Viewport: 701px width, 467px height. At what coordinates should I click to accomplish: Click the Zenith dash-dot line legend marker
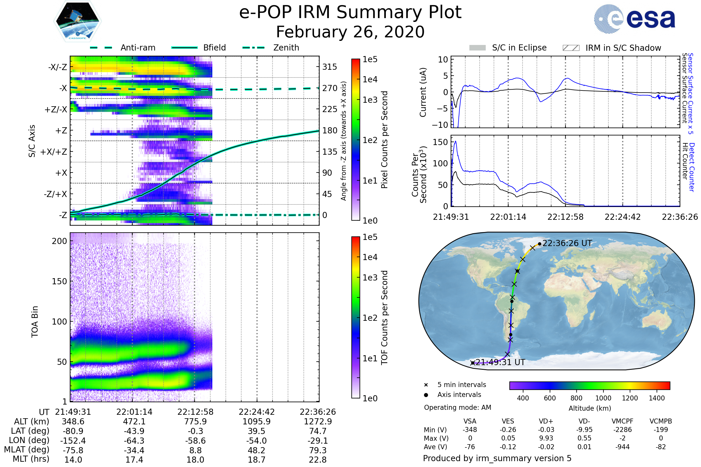[x=253, y=48]
